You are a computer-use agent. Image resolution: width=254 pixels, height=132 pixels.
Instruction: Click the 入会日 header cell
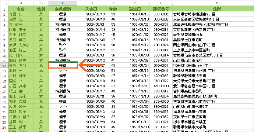[x=92, y=9]
